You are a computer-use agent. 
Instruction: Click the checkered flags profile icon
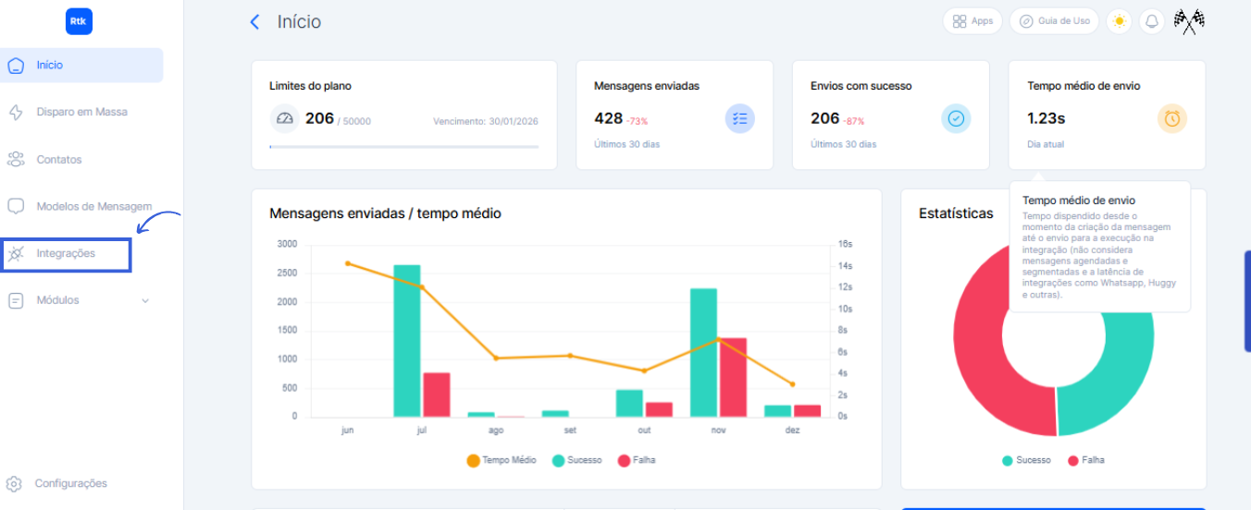[1189, 21]
